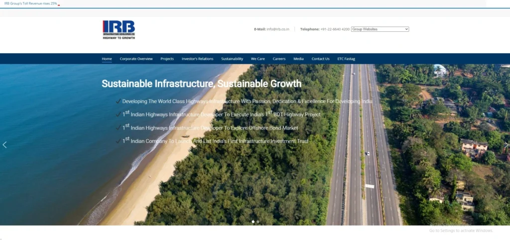
Task: Open the Toll Revenue rises 25% ticker
Action: [30, 3]
